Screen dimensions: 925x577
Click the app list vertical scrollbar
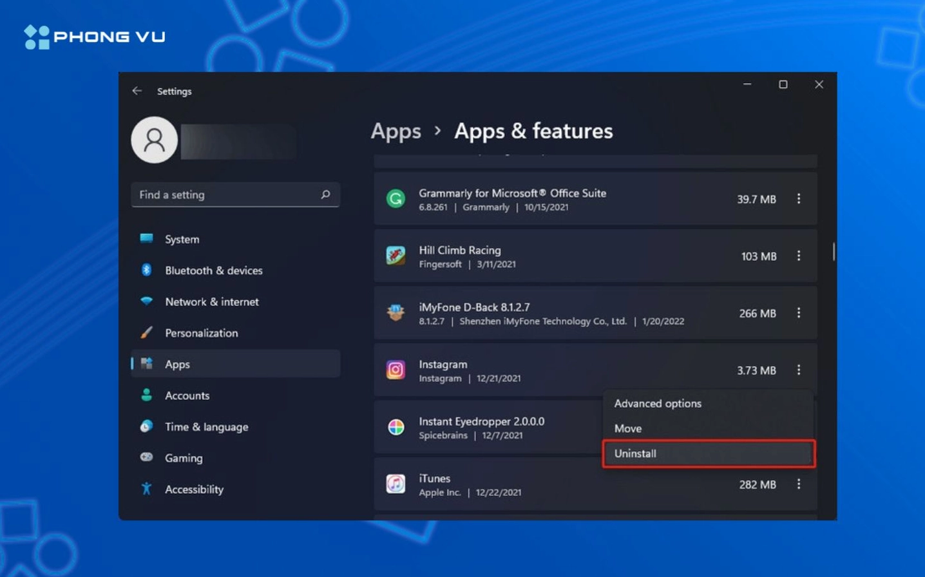tap(834, 252)
